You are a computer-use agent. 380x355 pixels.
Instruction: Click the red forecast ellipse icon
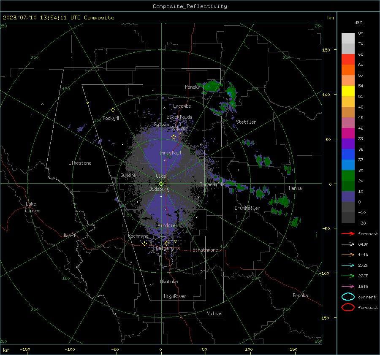348,307
